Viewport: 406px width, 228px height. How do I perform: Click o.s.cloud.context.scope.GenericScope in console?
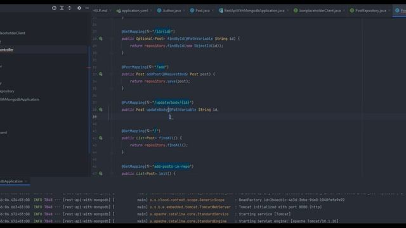187,200
